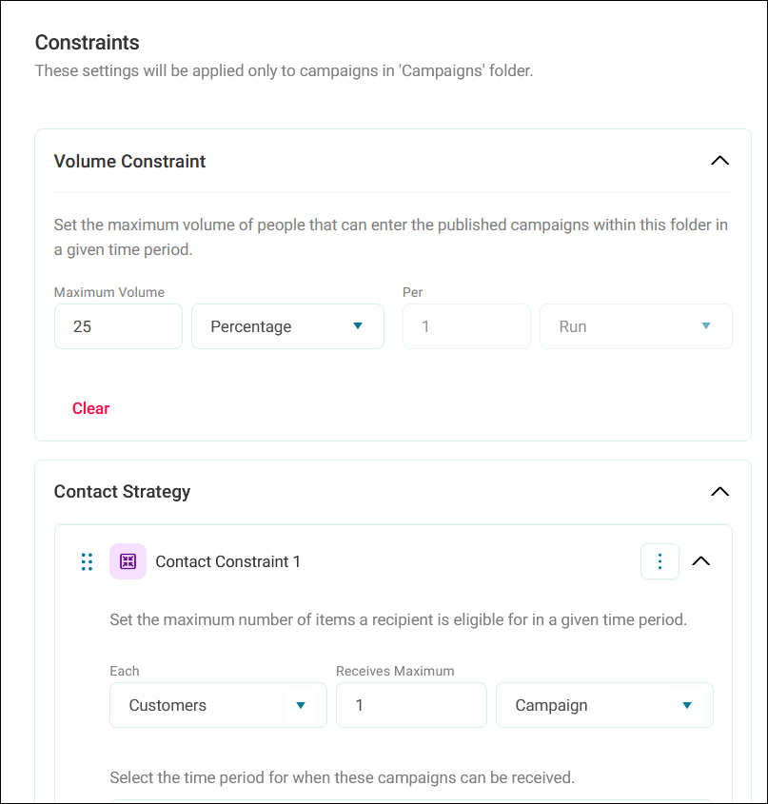The width and height of the screenshot is (768, 804).
Task: Collapse the Volume Constraint section
Action: 719,161
